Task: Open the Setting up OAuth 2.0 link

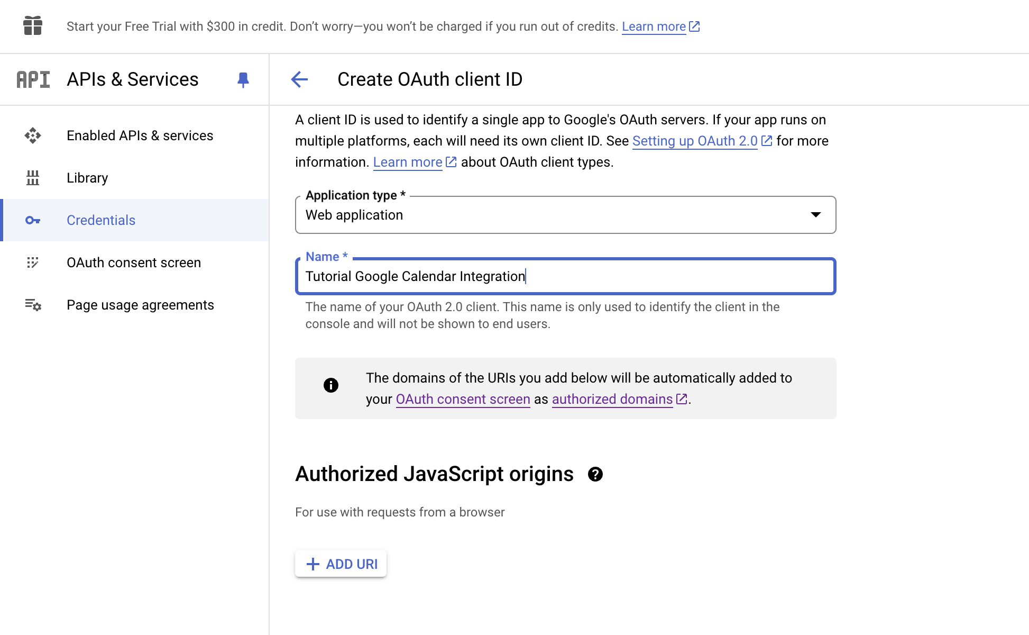Action: 695,141
